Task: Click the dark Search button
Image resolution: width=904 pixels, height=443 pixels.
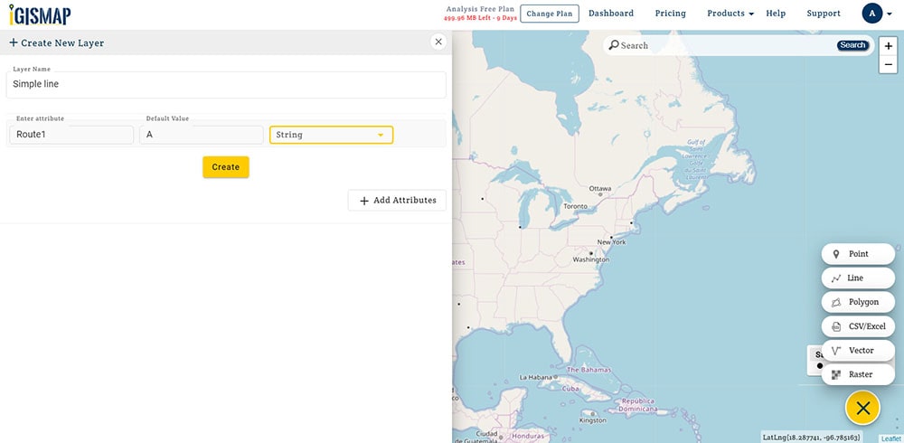Action: click(852, 45)
